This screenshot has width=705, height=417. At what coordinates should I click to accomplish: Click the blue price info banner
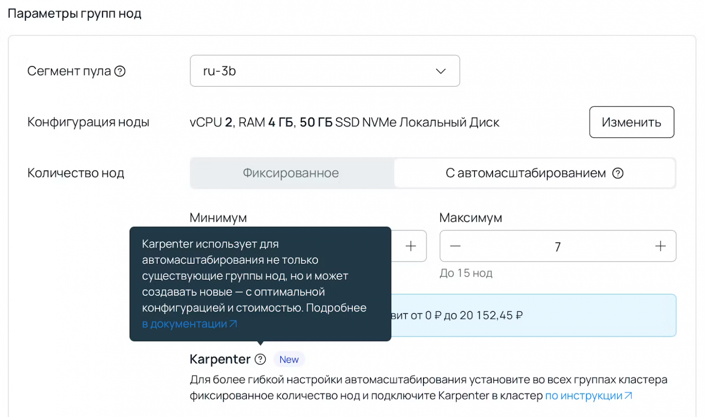point(533,315)
